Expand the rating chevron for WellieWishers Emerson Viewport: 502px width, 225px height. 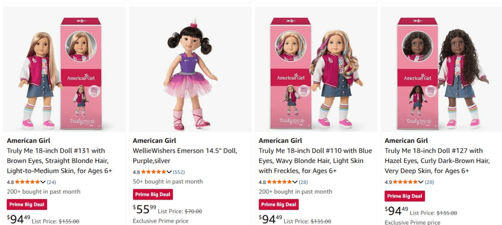pos(169,172)
